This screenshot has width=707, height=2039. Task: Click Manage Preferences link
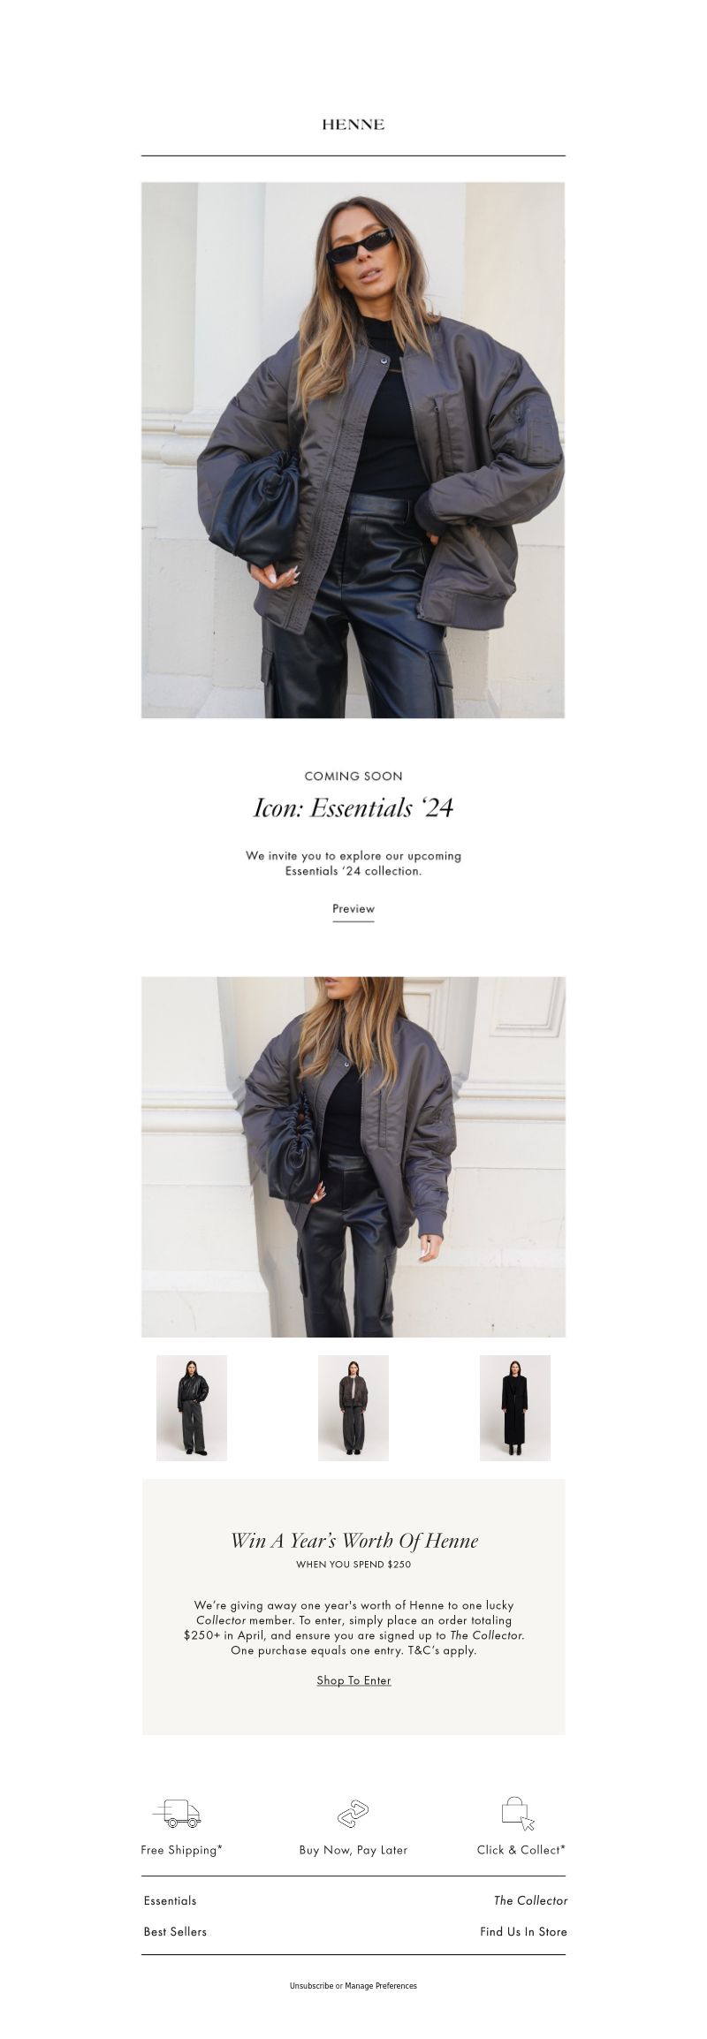tap(381, 1985)
